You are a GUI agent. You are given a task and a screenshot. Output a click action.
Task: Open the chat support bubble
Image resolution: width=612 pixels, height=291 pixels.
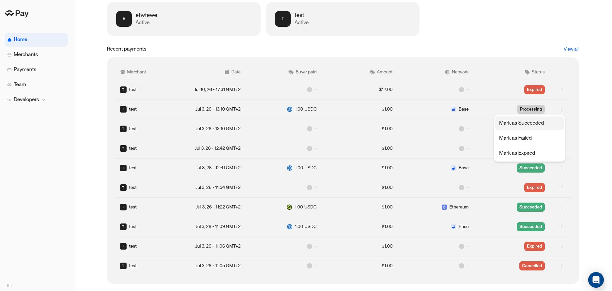click(x=596, y=280)
